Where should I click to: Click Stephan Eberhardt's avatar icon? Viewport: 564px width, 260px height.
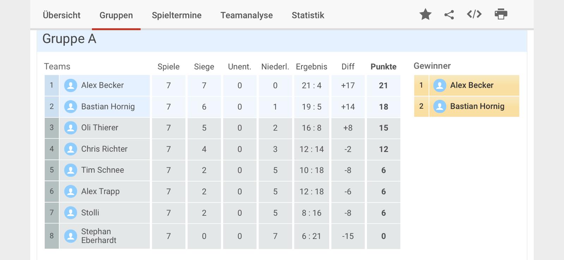pyautogui.click(x=70, y=236)
